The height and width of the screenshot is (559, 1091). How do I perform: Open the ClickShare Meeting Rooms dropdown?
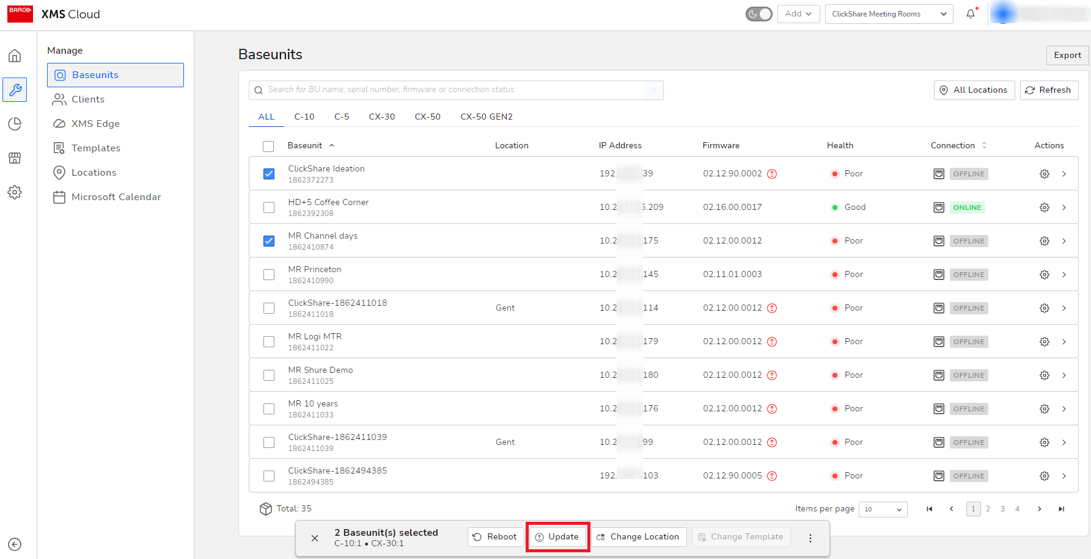(889, 14)
